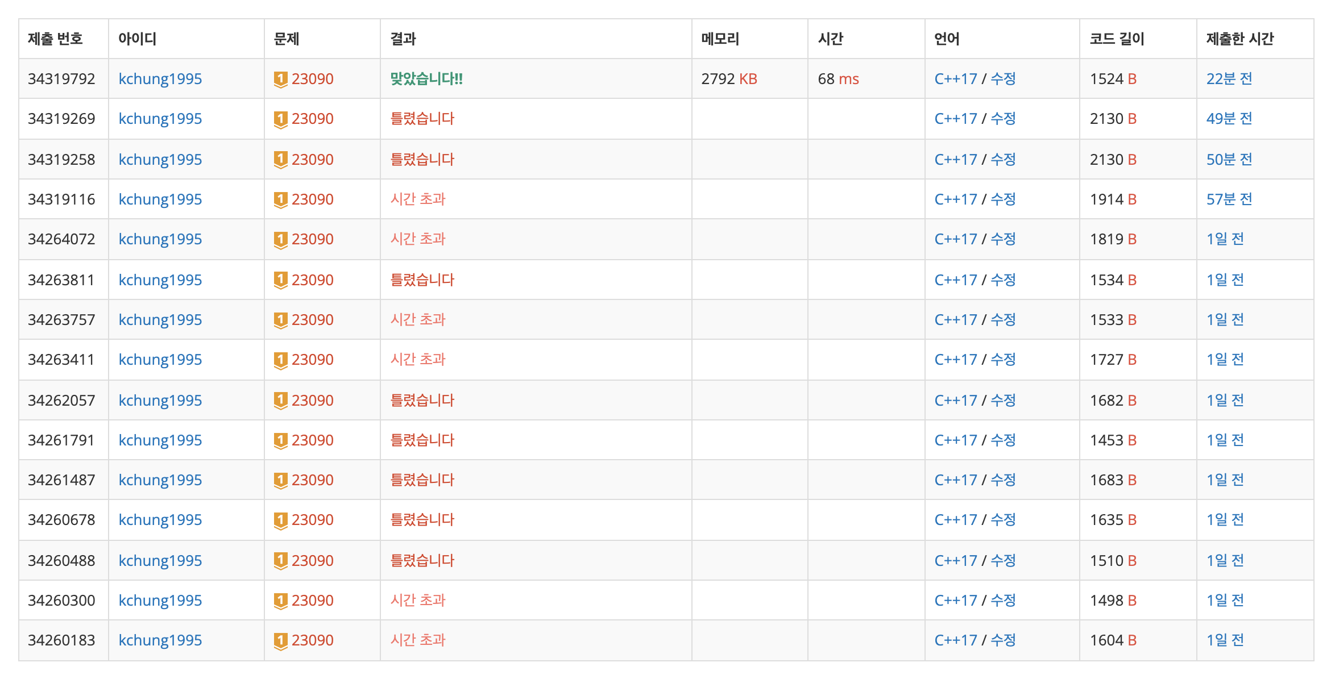1335x675 pixels.
Task: Click gold tier badge in submission 34260183 row
Action: pyautogui.click(x=280, y=640)
